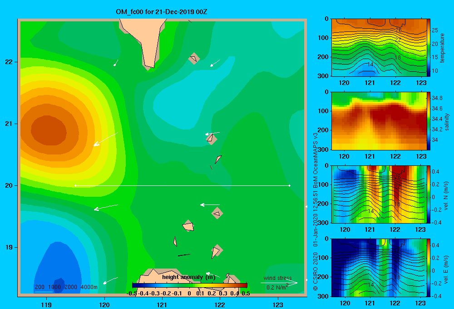454x309 pixels.
Task: Select the temperature colorbar
Action: (x=429, y=48)
